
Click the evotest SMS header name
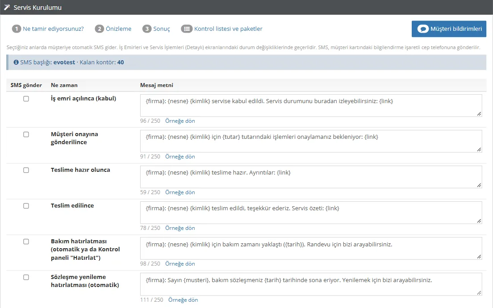(x=64, y=62)
